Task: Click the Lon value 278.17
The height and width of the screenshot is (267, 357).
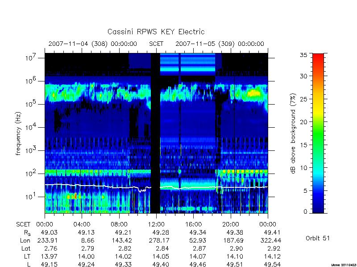Action: 159,240
